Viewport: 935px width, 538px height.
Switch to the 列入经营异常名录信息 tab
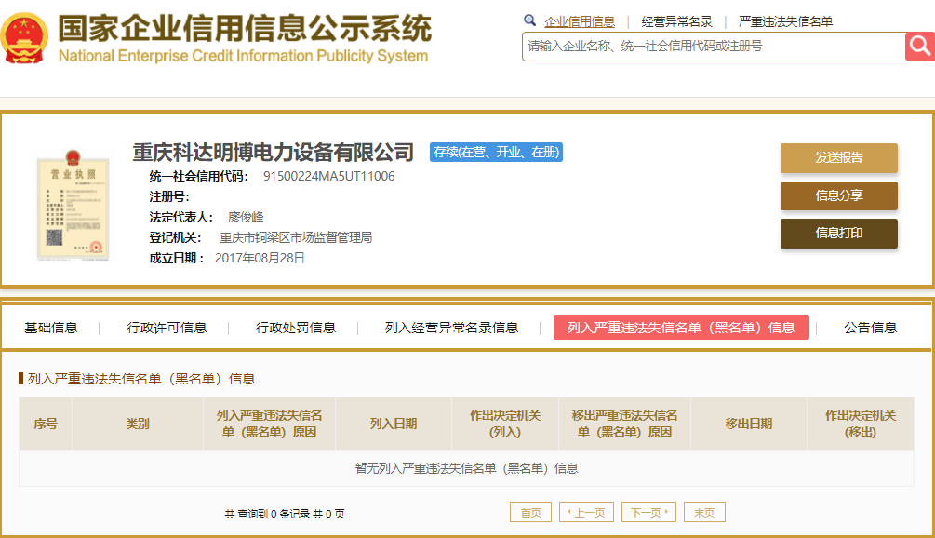tap(451, 328)
